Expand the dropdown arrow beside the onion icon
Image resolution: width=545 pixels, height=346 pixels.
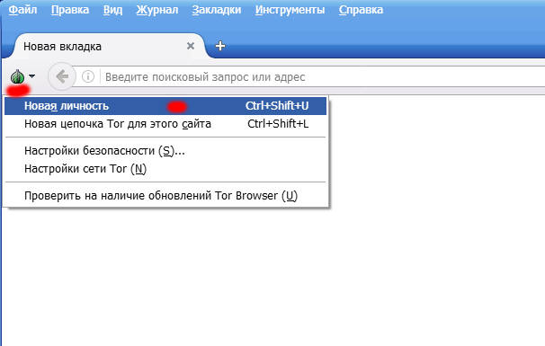tap(32, 76)
